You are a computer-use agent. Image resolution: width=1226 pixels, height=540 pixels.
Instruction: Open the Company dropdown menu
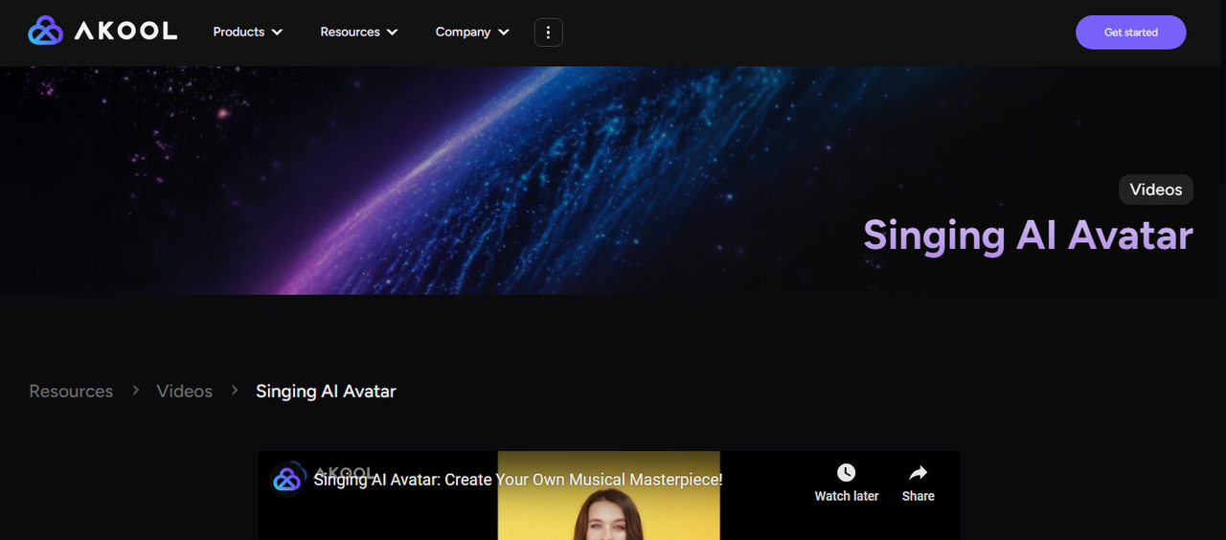coord(472,32)
